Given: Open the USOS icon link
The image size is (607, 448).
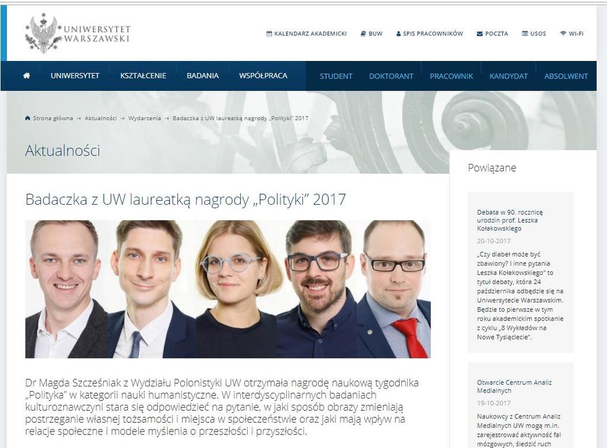Looking at the screenshot, I should point(525,34).
